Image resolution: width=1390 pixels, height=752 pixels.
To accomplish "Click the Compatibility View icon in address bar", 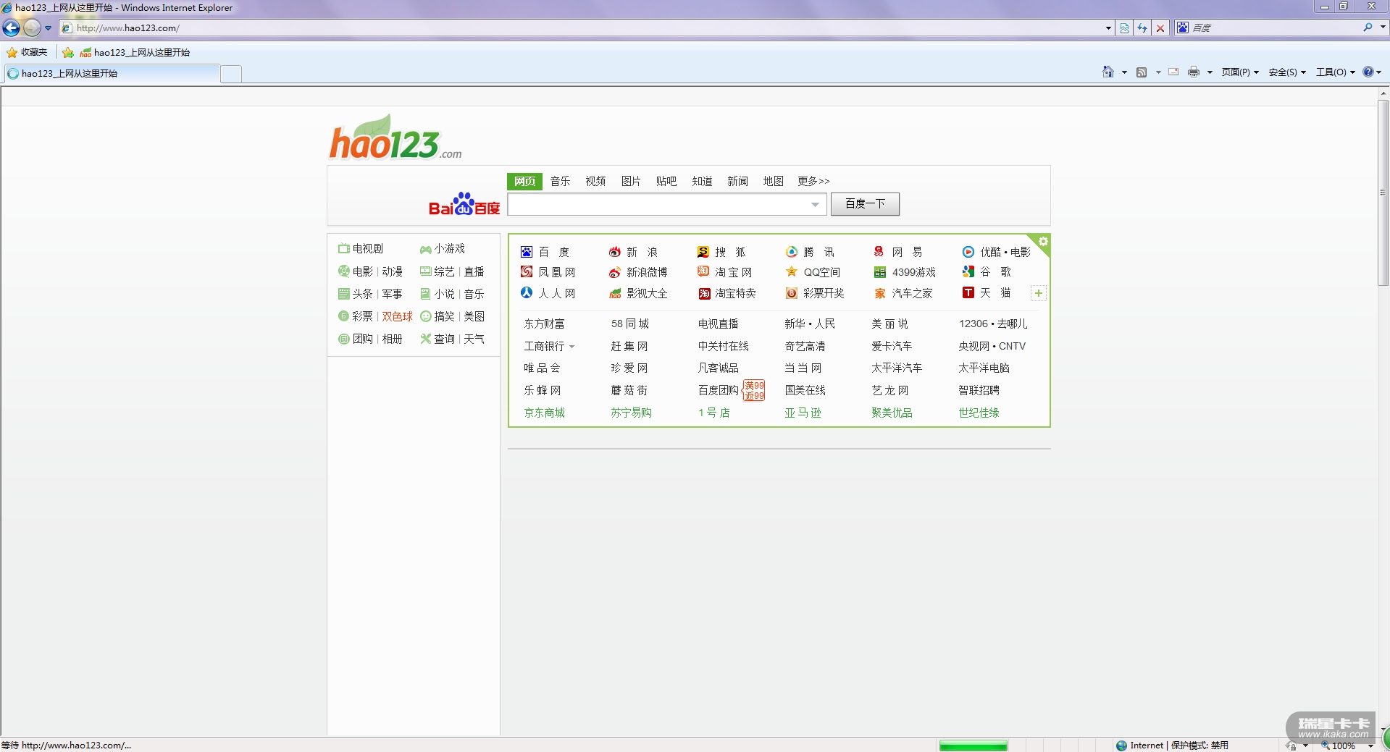I will click(1124, 28).
